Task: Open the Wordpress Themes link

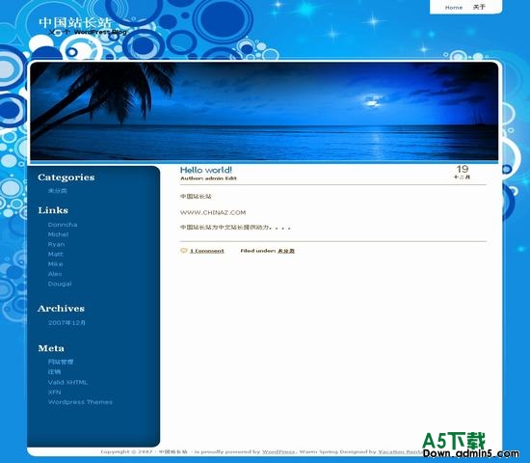Action: coord(80,402)
